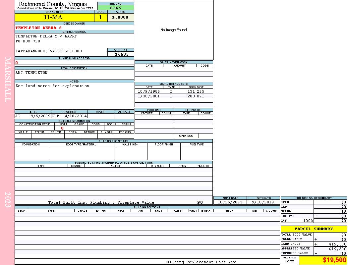Click the last saved date 9/18/2019

click(263, 202)
